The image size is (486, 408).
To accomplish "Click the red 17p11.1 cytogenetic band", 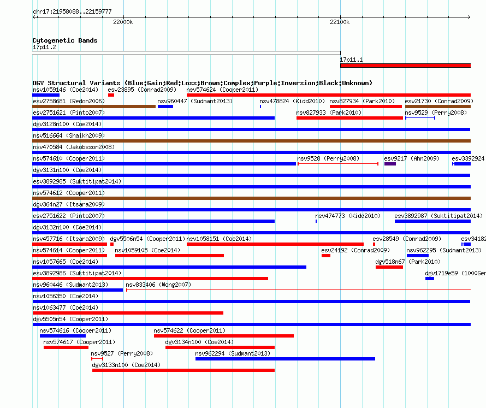I will pyautogui.click(x=405, y=66).
